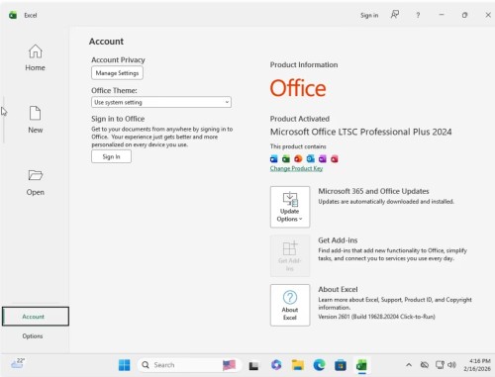
Task: Open the New workbook page
Action: [35, 120]
